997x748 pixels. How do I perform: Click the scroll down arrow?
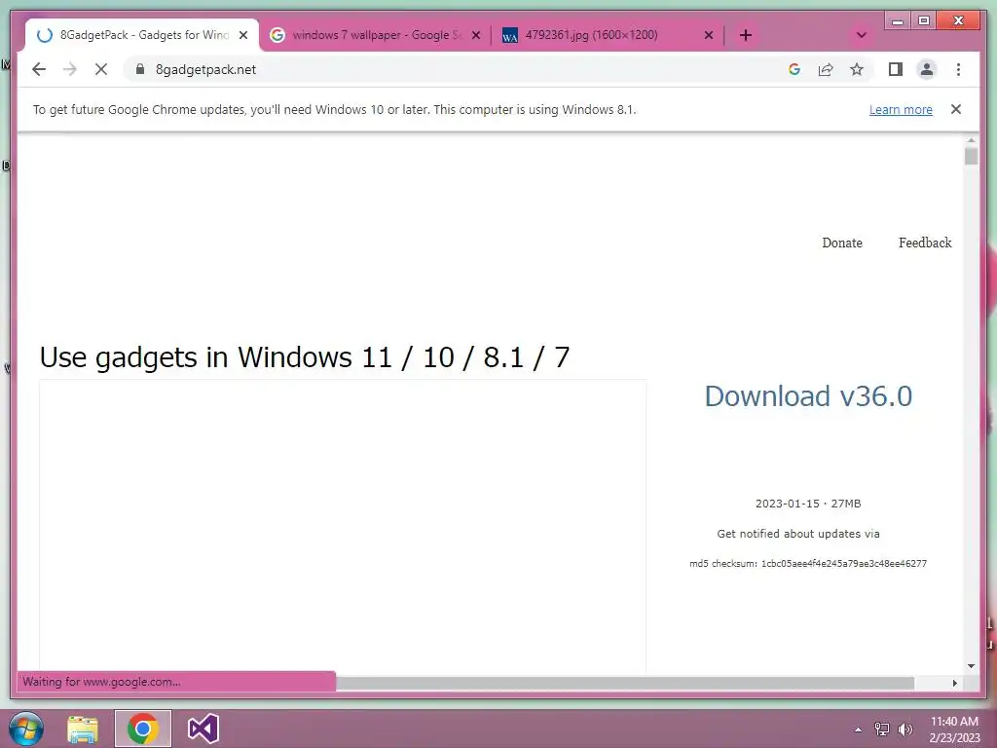click(971, 666)
